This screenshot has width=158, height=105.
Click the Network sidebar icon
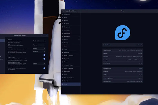coord(63,20)
